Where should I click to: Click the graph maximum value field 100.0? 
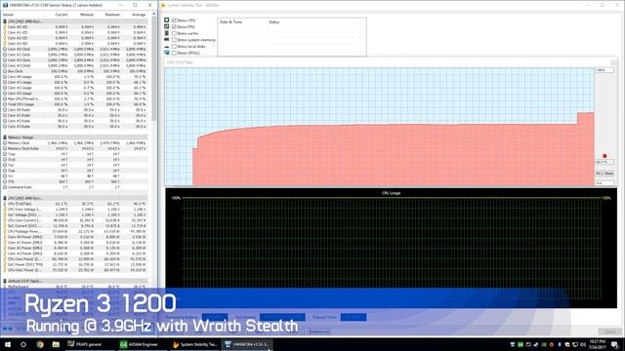(604, 70)
